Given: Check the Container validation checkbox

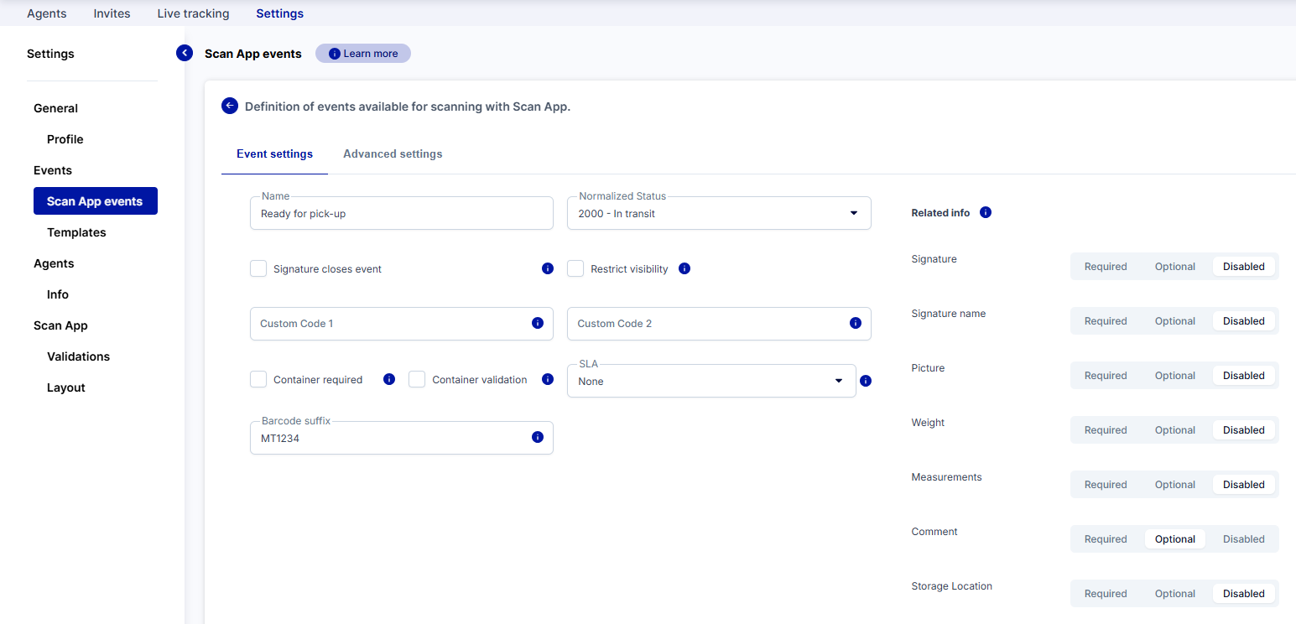Looking at the screenshot, I should click(417, 379).
